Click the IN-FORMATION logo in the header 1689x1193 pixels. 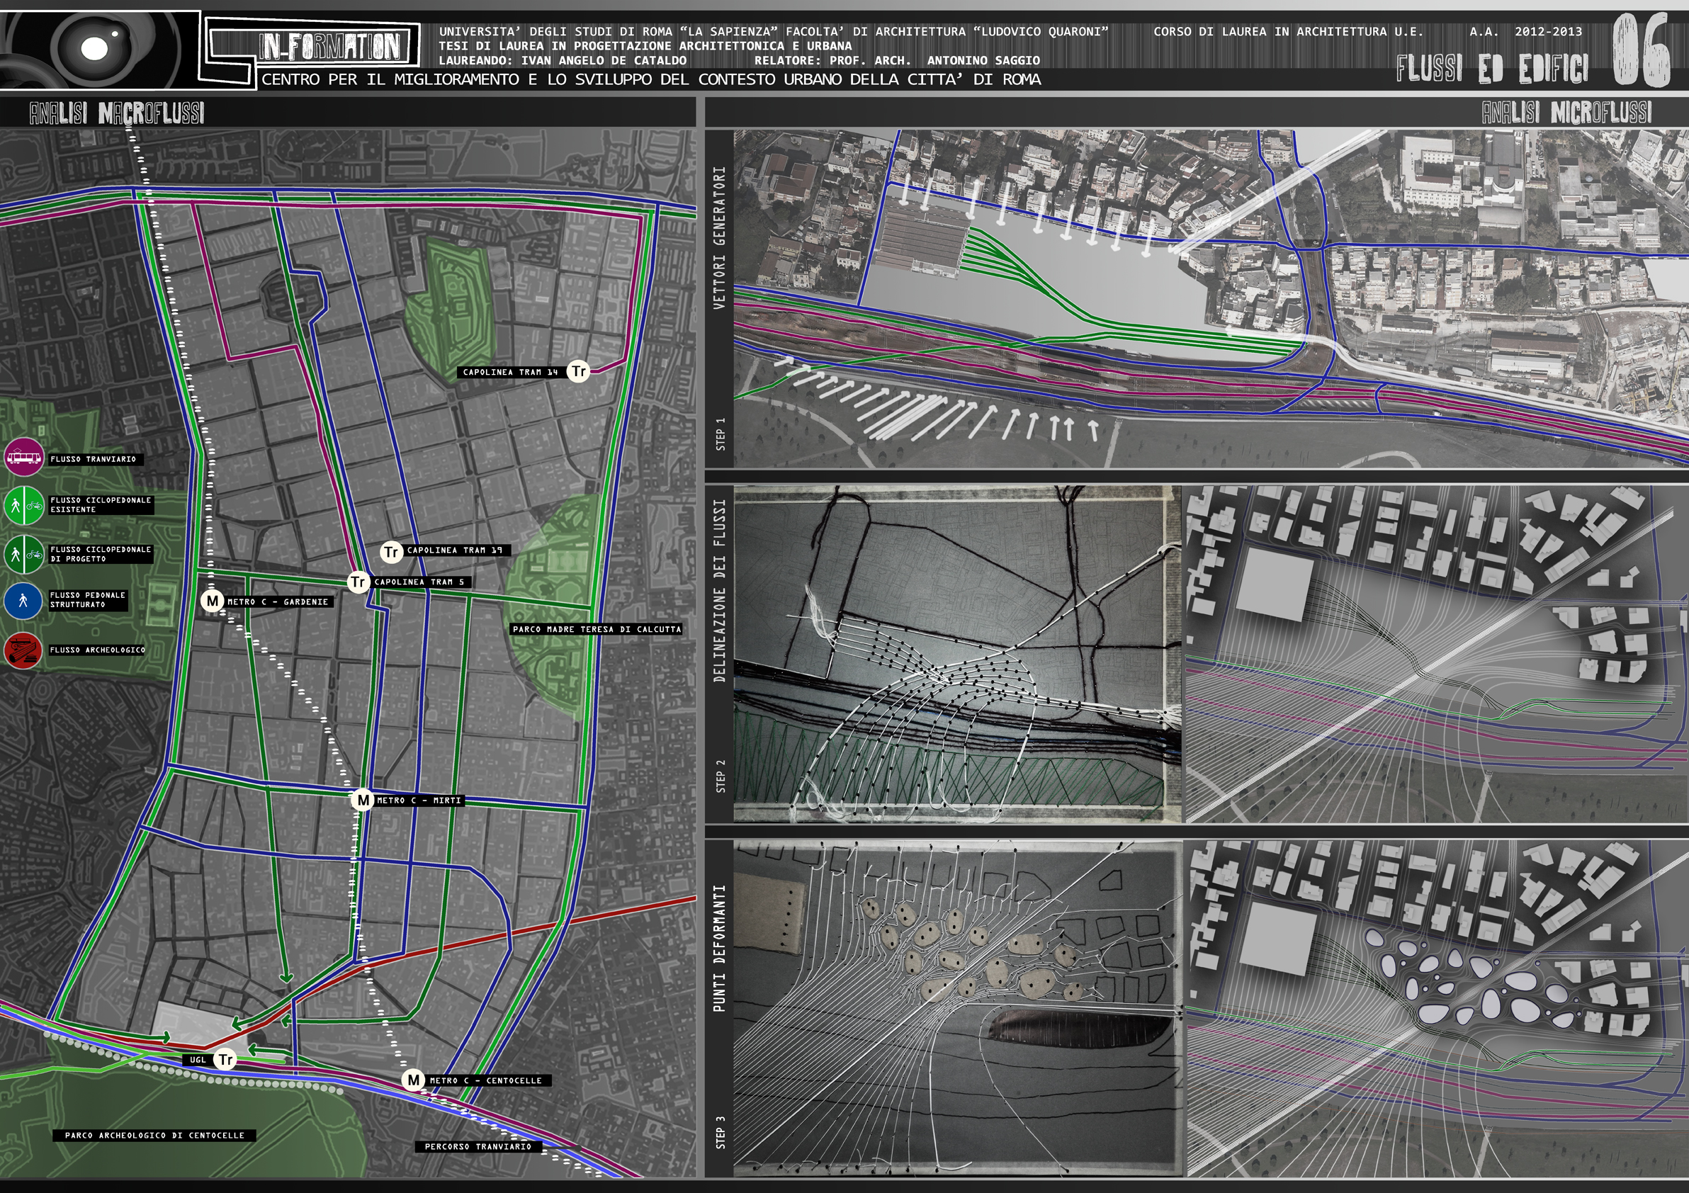coord(330,46)
